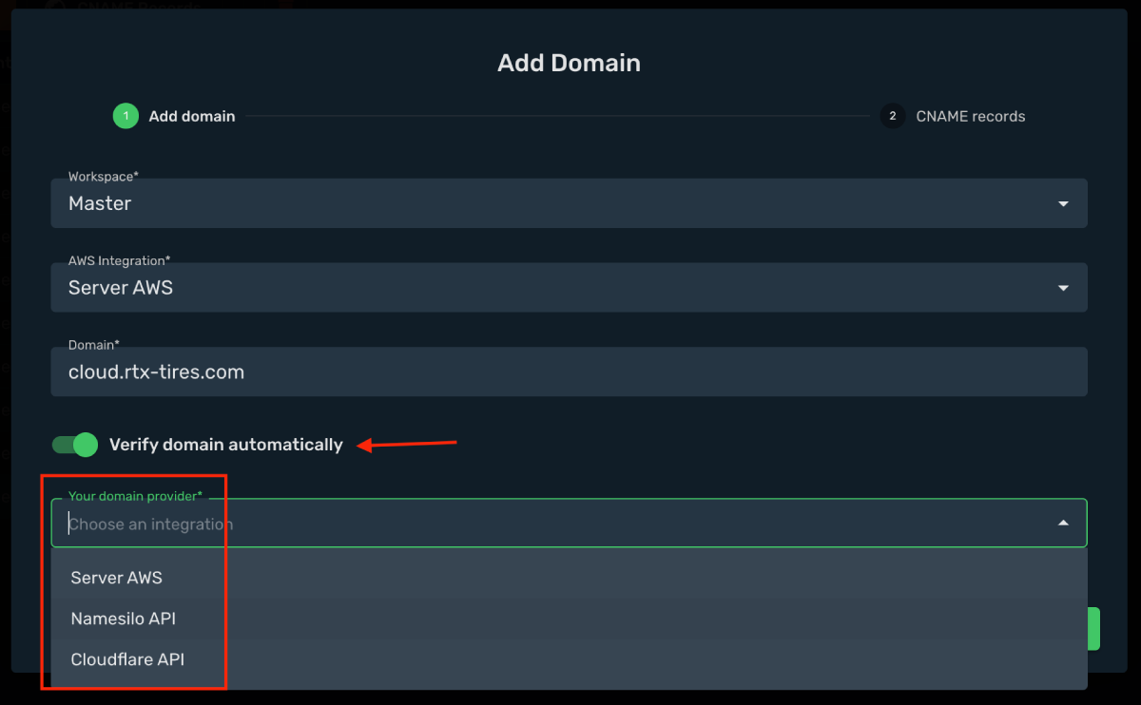
Task: Open the AWS Integration dropdown showing Server AWS
Action: [x=569, y=287]
